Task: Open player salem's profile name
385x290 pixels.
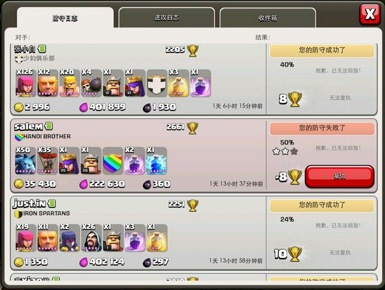Action: tap(29, 126)
